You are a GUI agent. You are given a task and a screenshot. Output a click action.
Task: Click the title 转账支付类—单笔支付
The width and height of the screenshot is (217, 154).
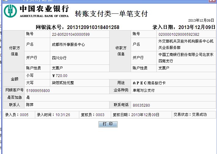(x=111, y=14)
